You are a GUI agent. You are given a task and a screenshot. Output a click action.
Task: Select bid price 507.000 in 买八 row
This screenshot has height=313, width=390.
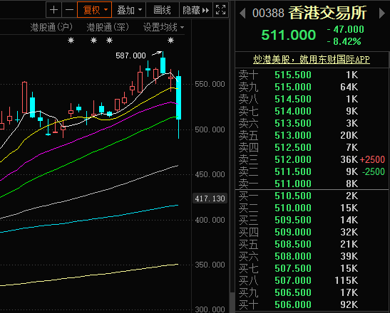tap(293, 280)
